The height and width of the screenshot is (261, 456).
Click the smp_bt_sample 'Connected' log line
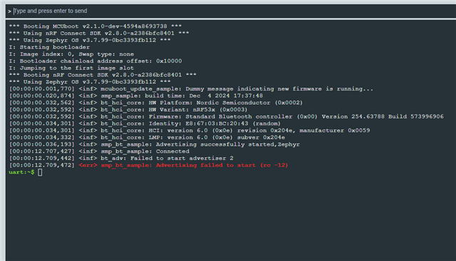click(x=99, y=151)
